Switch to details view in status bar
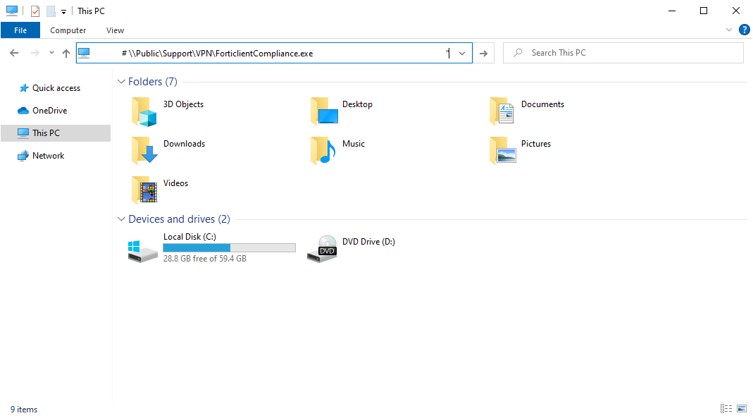The image size is (753, 418). (x=726, y=409)
